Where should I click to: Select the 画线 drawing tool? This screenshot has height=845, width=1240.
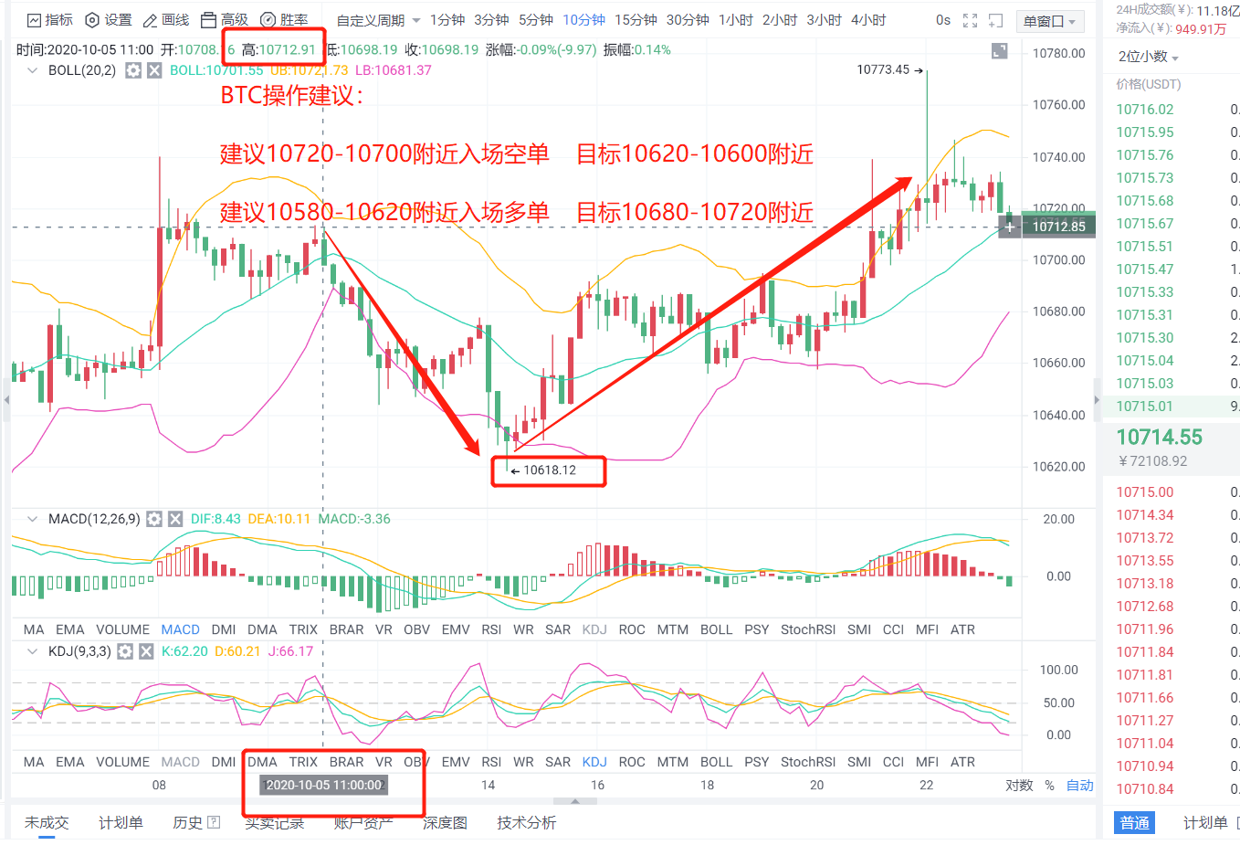tap(165, 18)
